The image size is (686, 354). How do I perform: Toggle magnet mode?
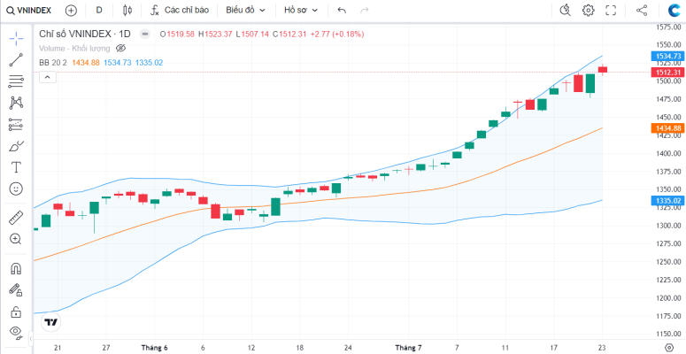[16, 268]
